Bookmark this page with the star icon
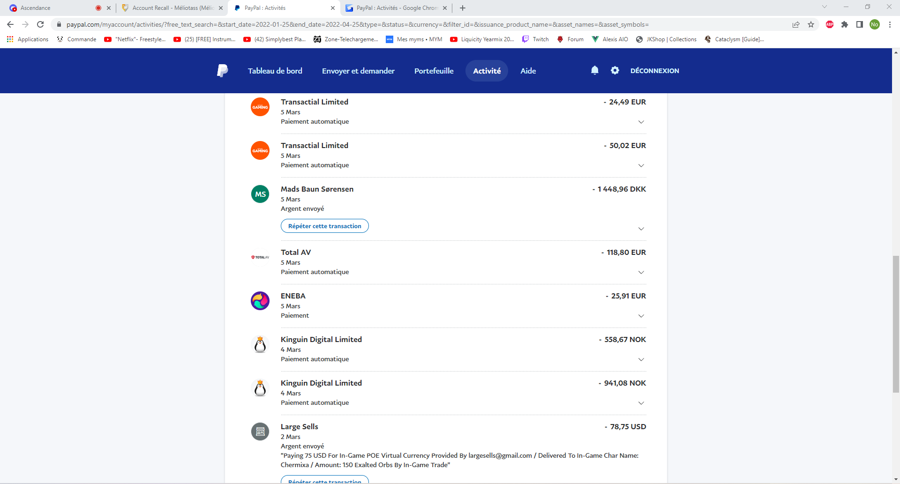The width and height of the screenshot is (900, 484). pyautogui.click(x=811, y=24)
